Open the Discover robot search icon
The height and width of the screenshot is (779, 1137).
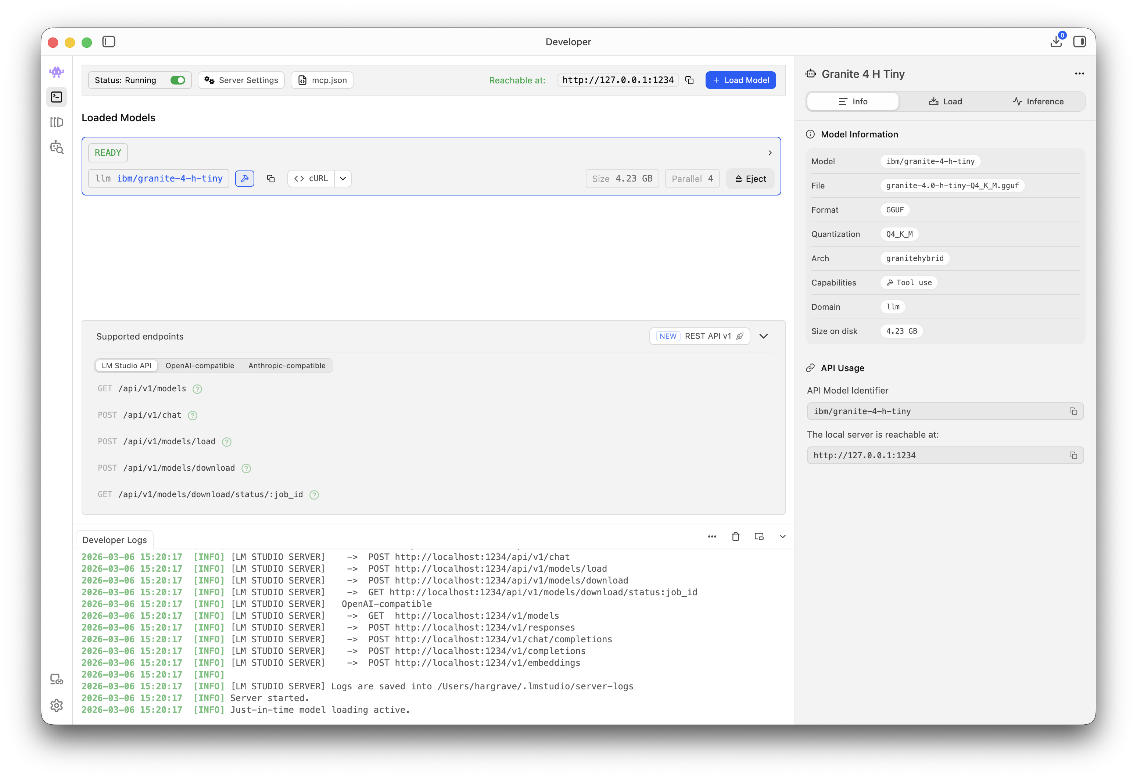coord(57,147)
